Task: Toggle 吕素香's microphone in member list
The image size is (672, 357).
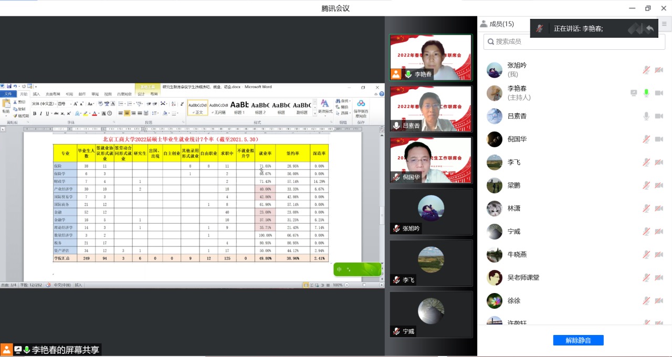Action: (646, 116)
